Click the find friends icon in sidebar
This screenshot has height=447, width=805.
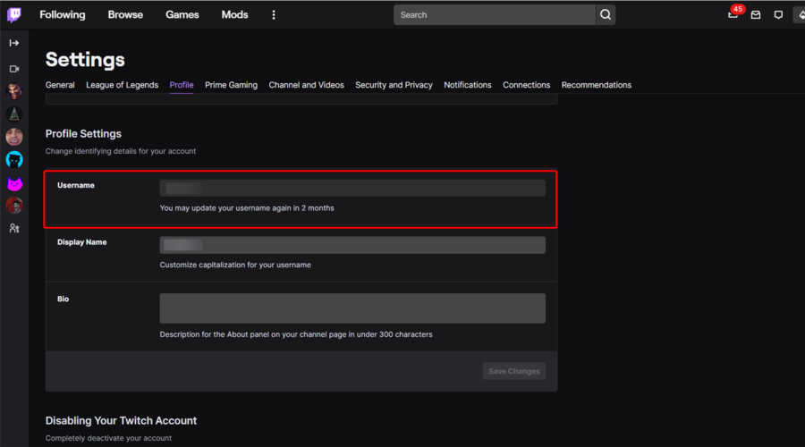coord(14,229)
